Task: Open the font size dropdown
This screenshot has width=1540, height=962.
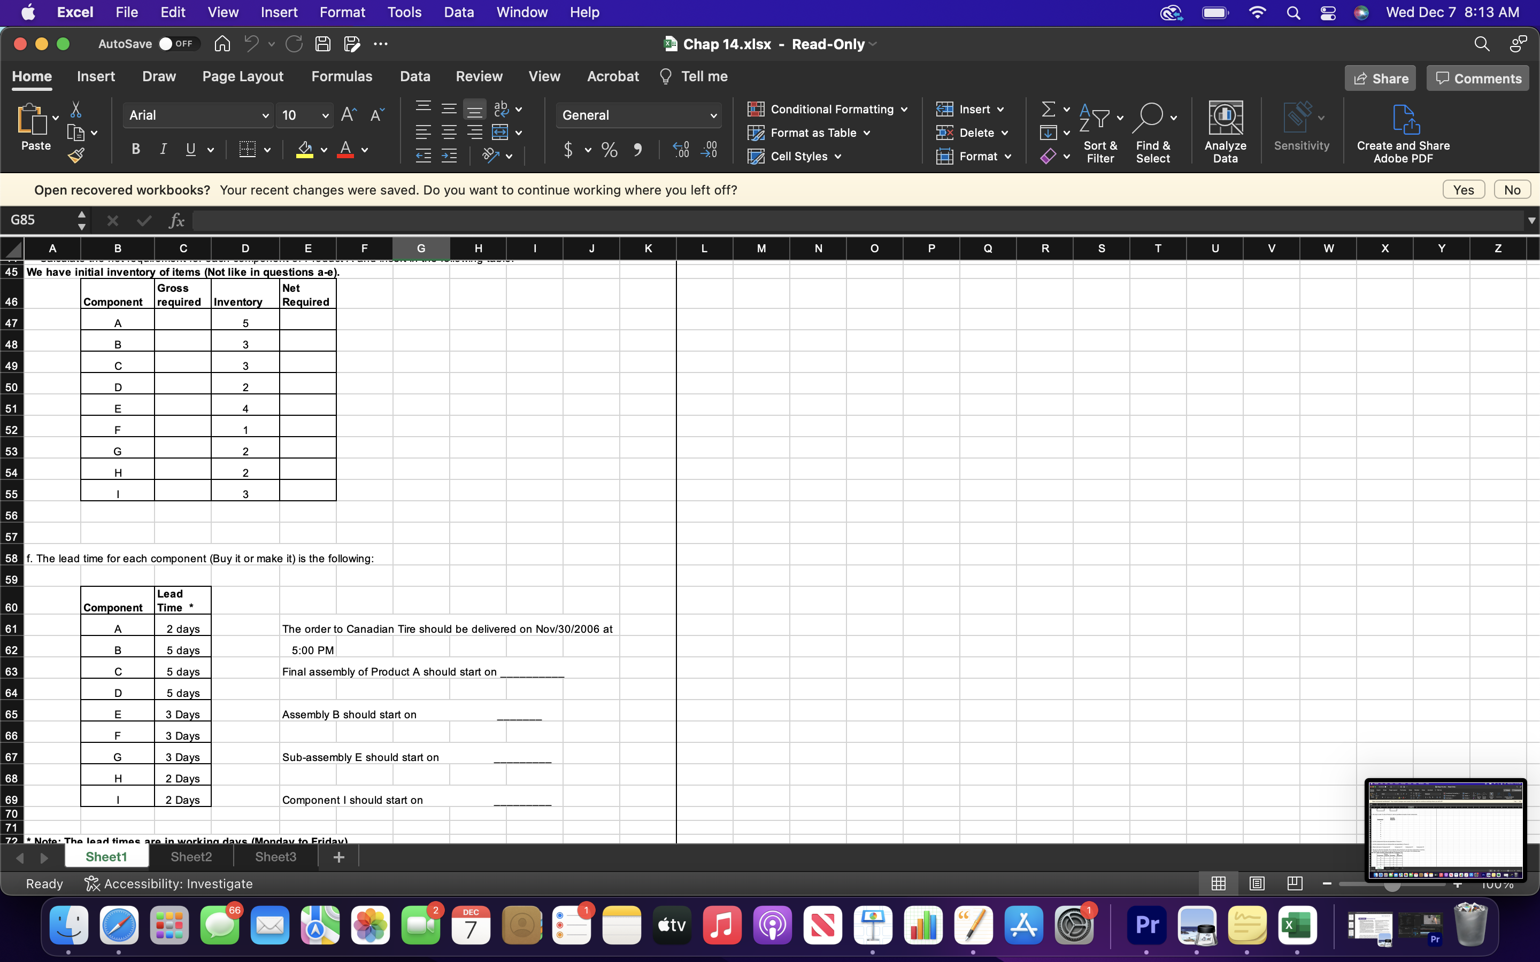Action: [325, 115]
